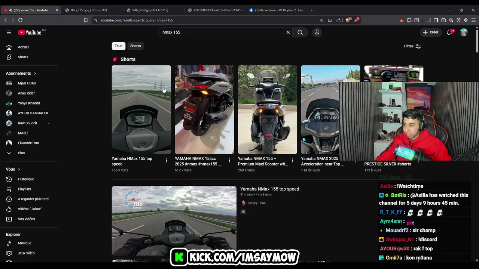This screenshot has height=269, width=479.
Task: Switch to the Facebook Marketplace tab
Action: [x=276, y=10]
